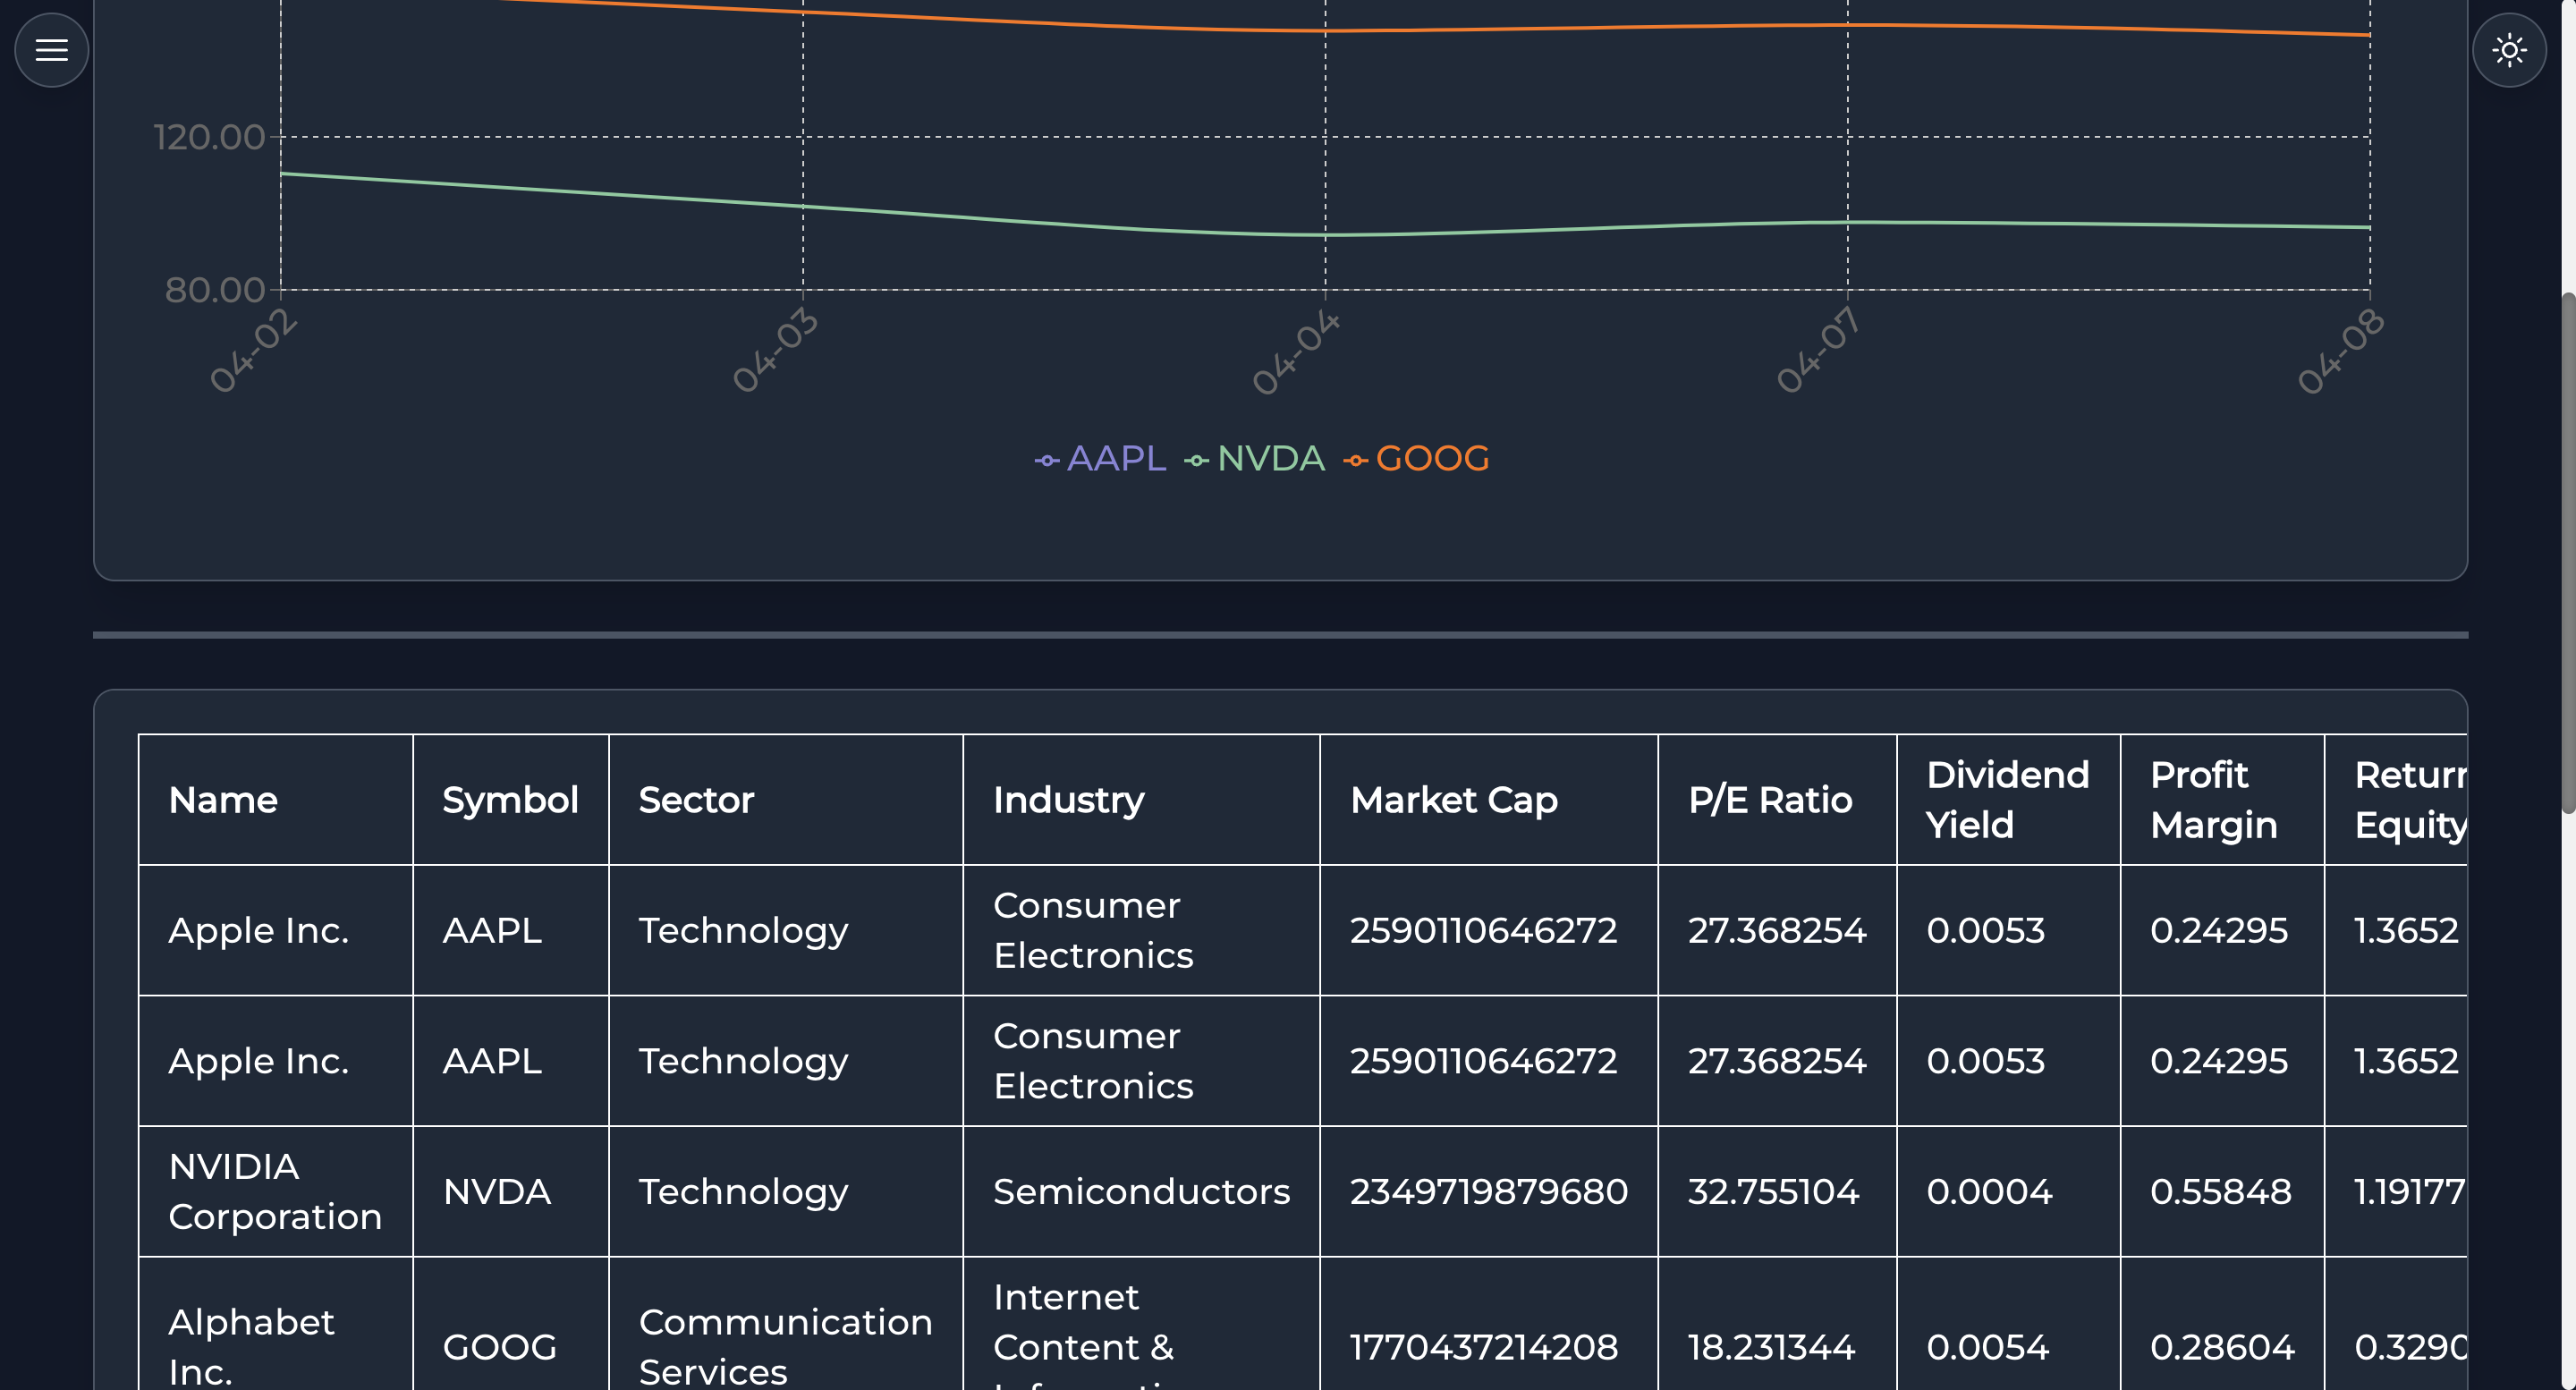Click the NVDA legend marker icon
Screen dimensions: 2576x1390
[x=1196, y=459]
